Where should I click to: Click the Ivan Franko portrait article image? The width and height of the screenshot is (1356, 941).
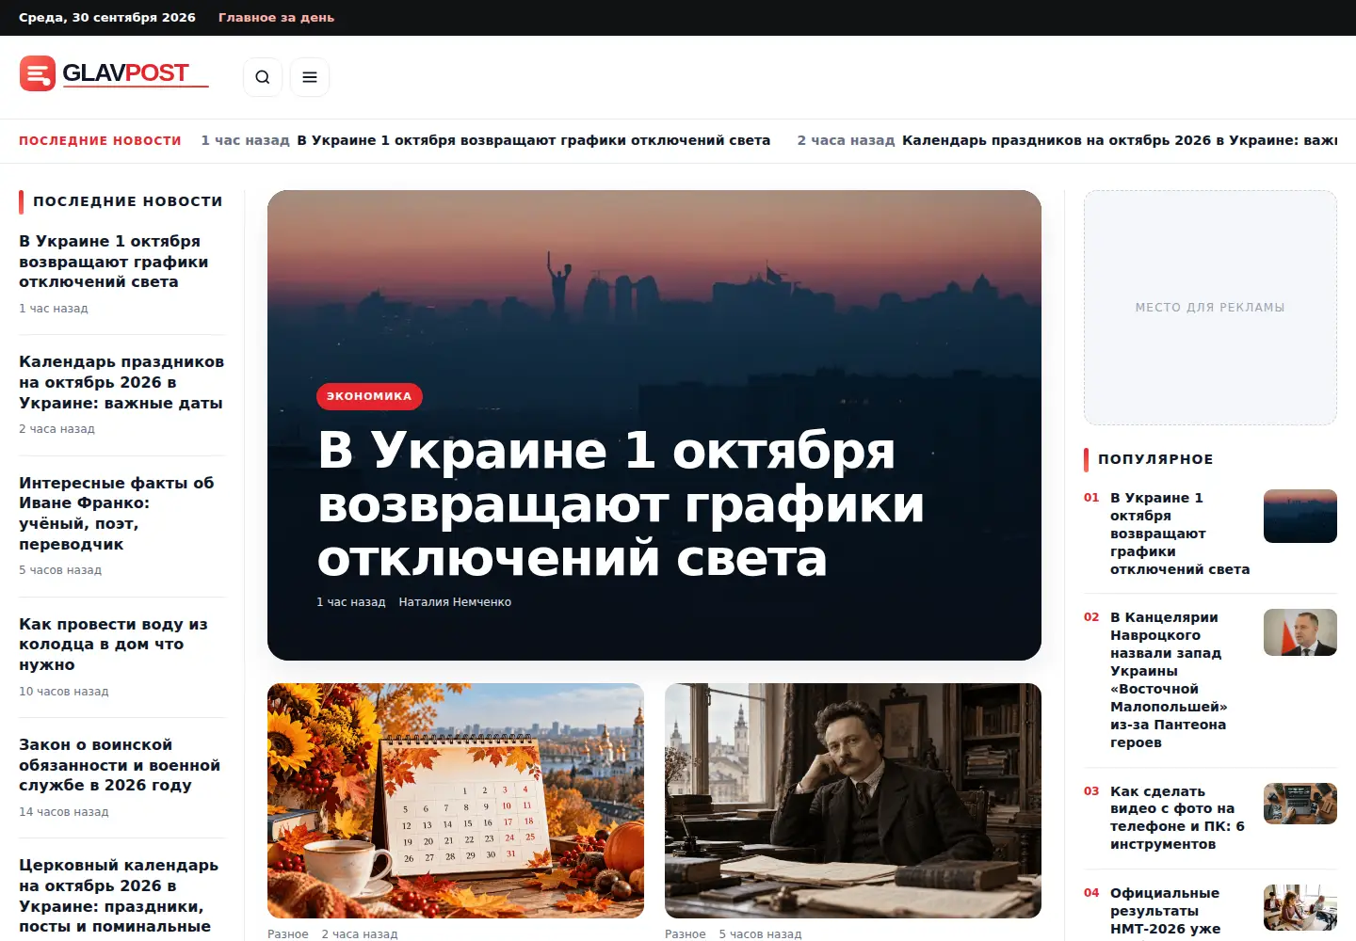(853, 801)
